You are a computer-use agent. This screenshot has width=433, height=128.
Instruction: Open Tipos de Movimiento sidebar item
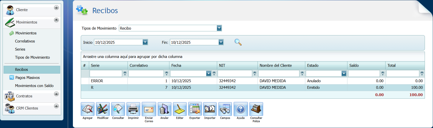pos(32,57)
